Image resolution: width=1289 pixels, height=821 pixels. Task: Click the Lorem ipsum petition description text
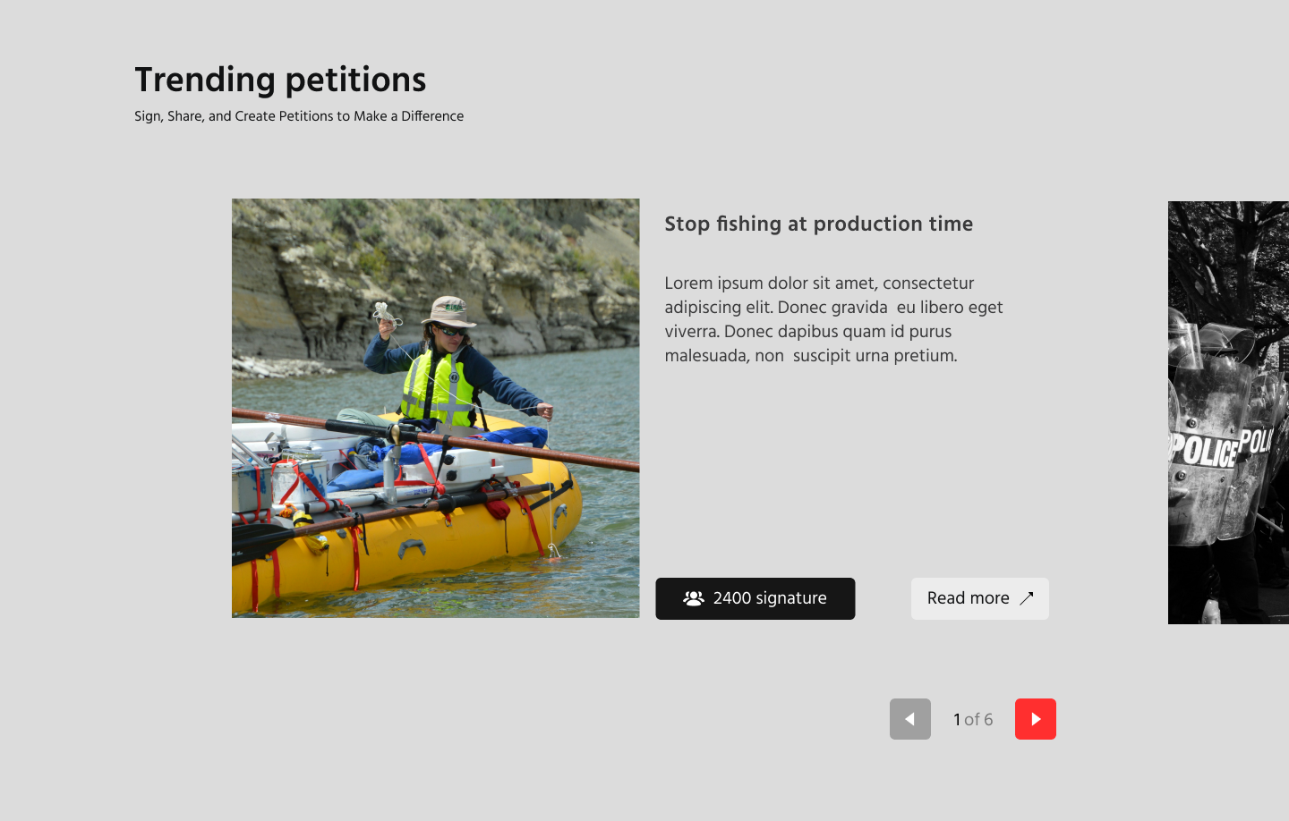pos(833,318)
